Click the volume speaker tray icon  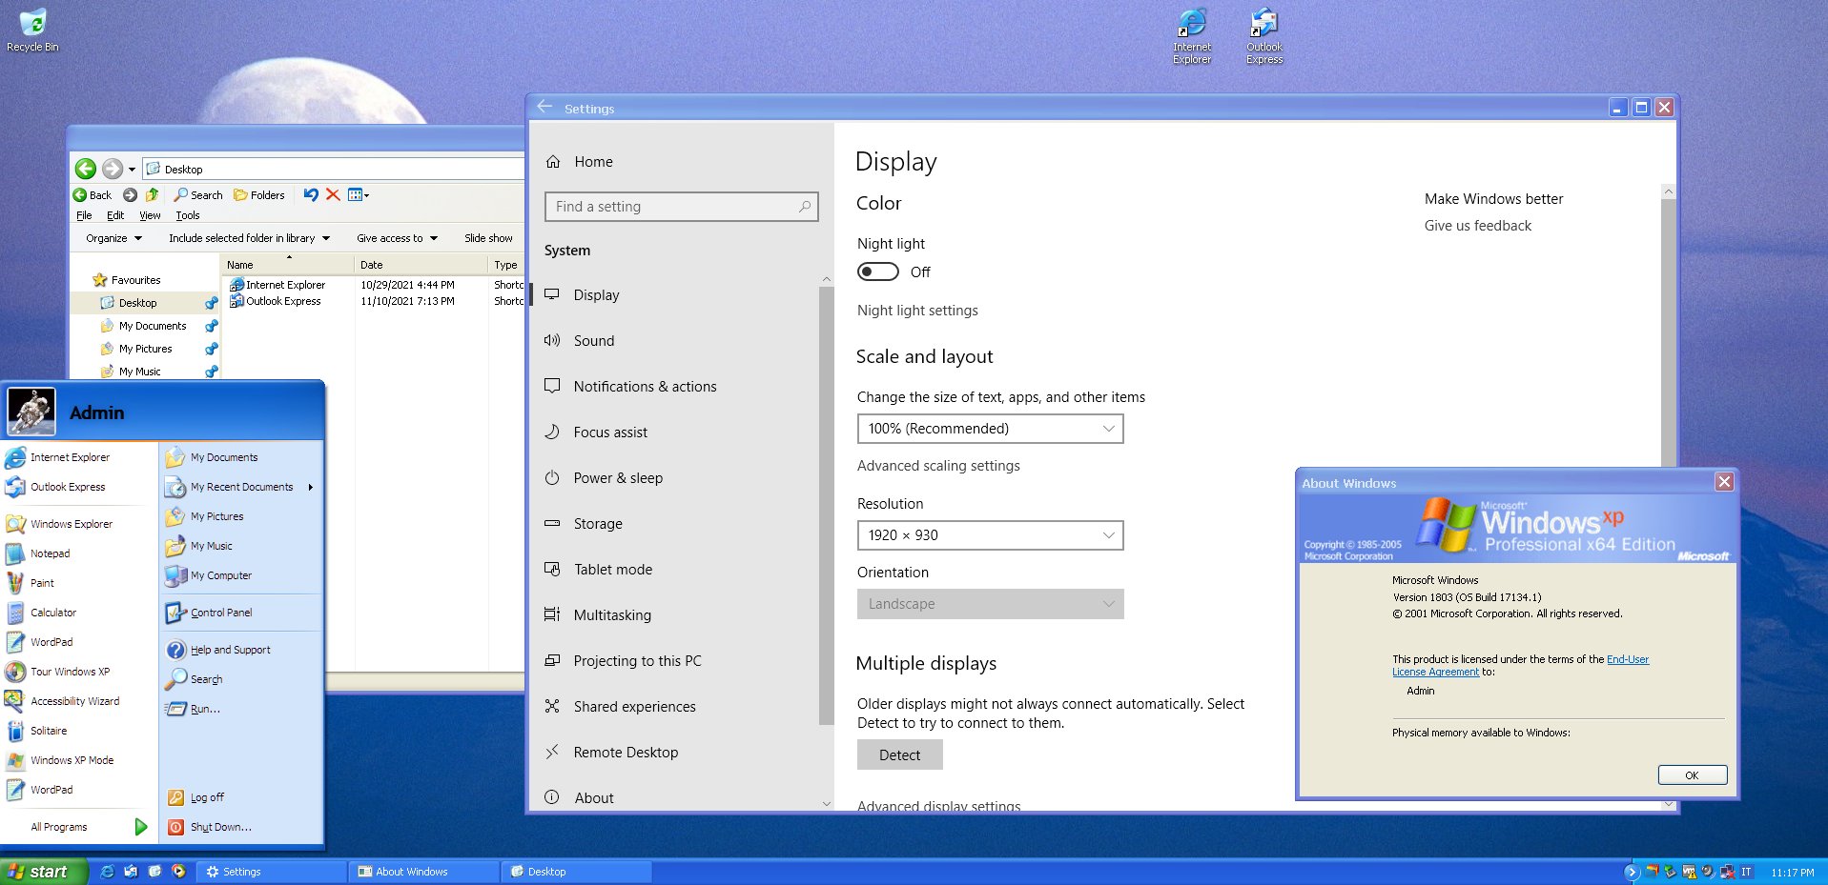[1708, 872]
